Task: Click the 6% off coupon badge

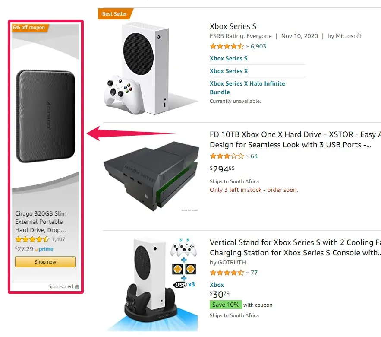Action: pyautogui.click(x=29, y=28)
